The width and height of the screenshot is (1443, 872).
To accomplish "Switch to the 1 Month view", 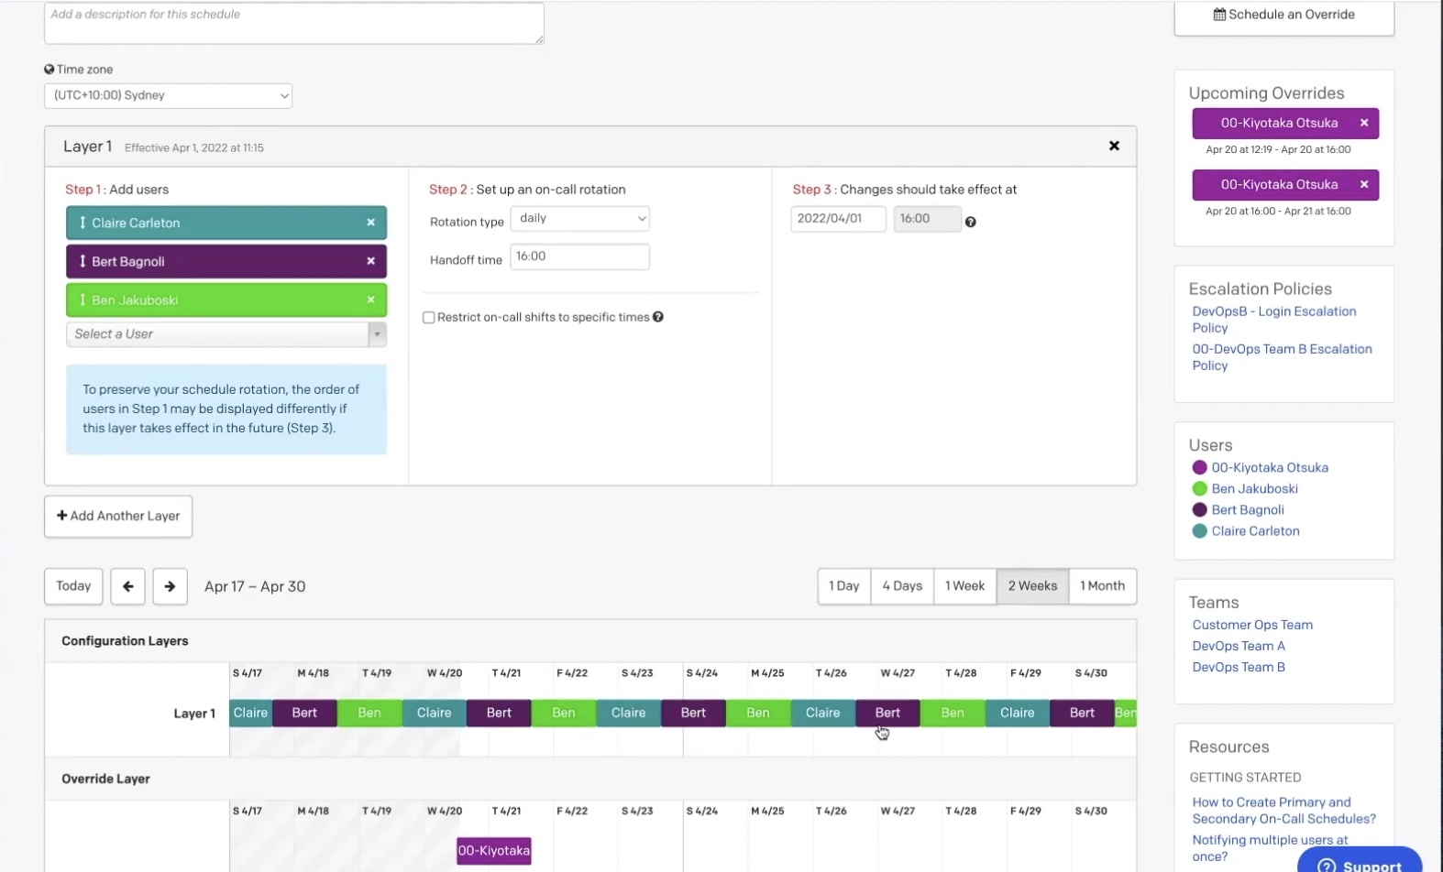I will coord(1102,586).
